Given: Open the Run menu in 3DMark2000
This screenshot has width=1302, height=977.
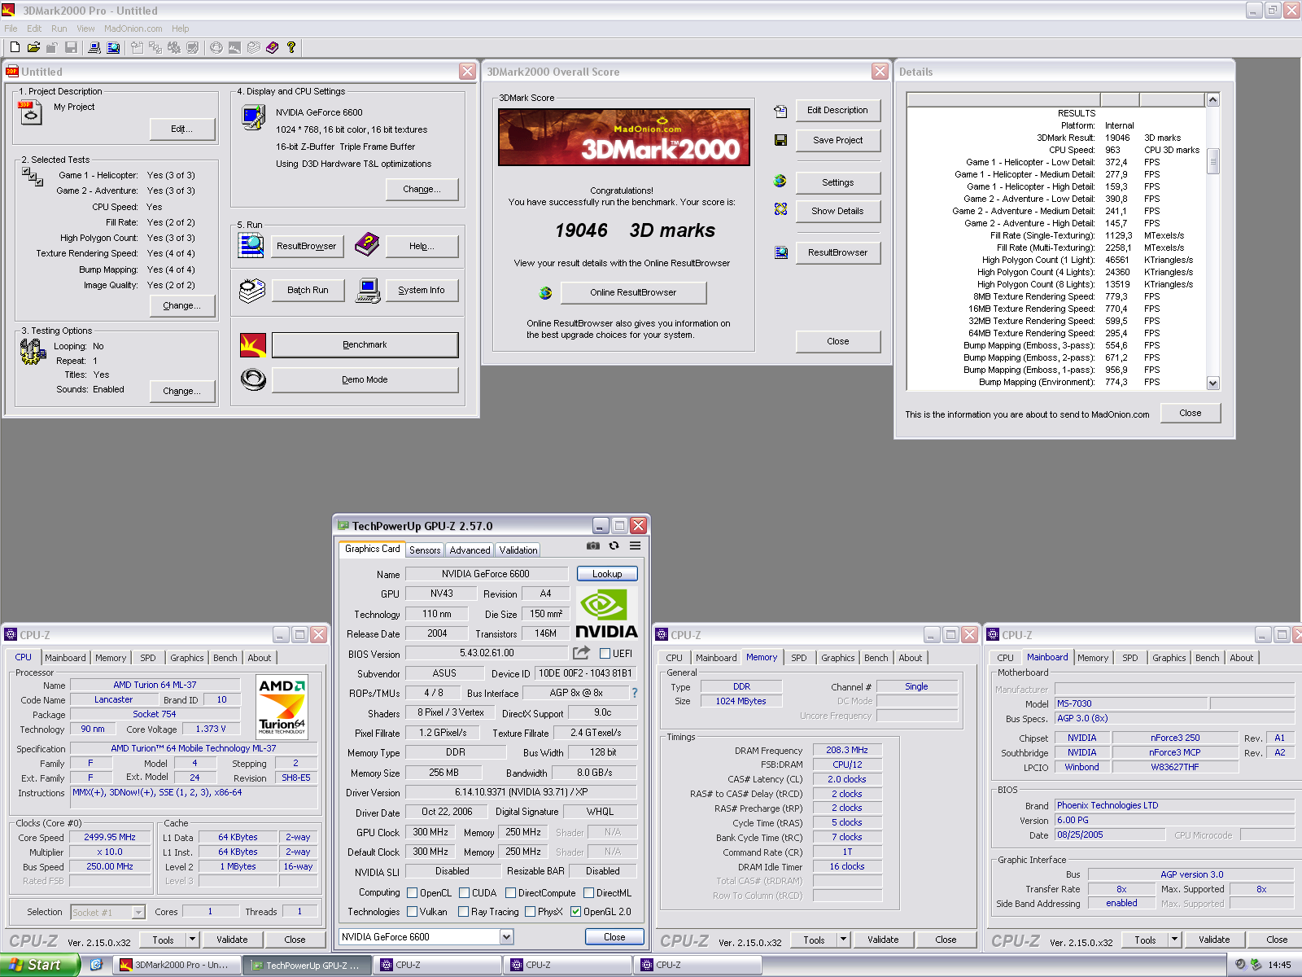Looking at the screenshot, I should point(59,28).
